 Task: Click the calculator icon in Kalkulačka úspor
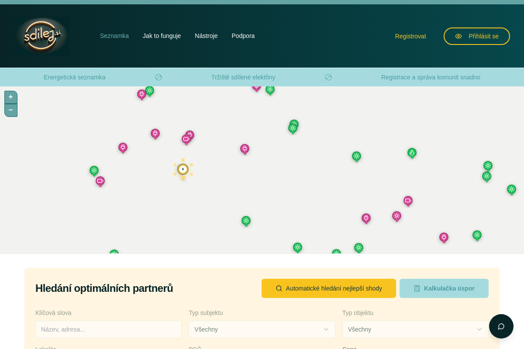[x=417, y=288]
